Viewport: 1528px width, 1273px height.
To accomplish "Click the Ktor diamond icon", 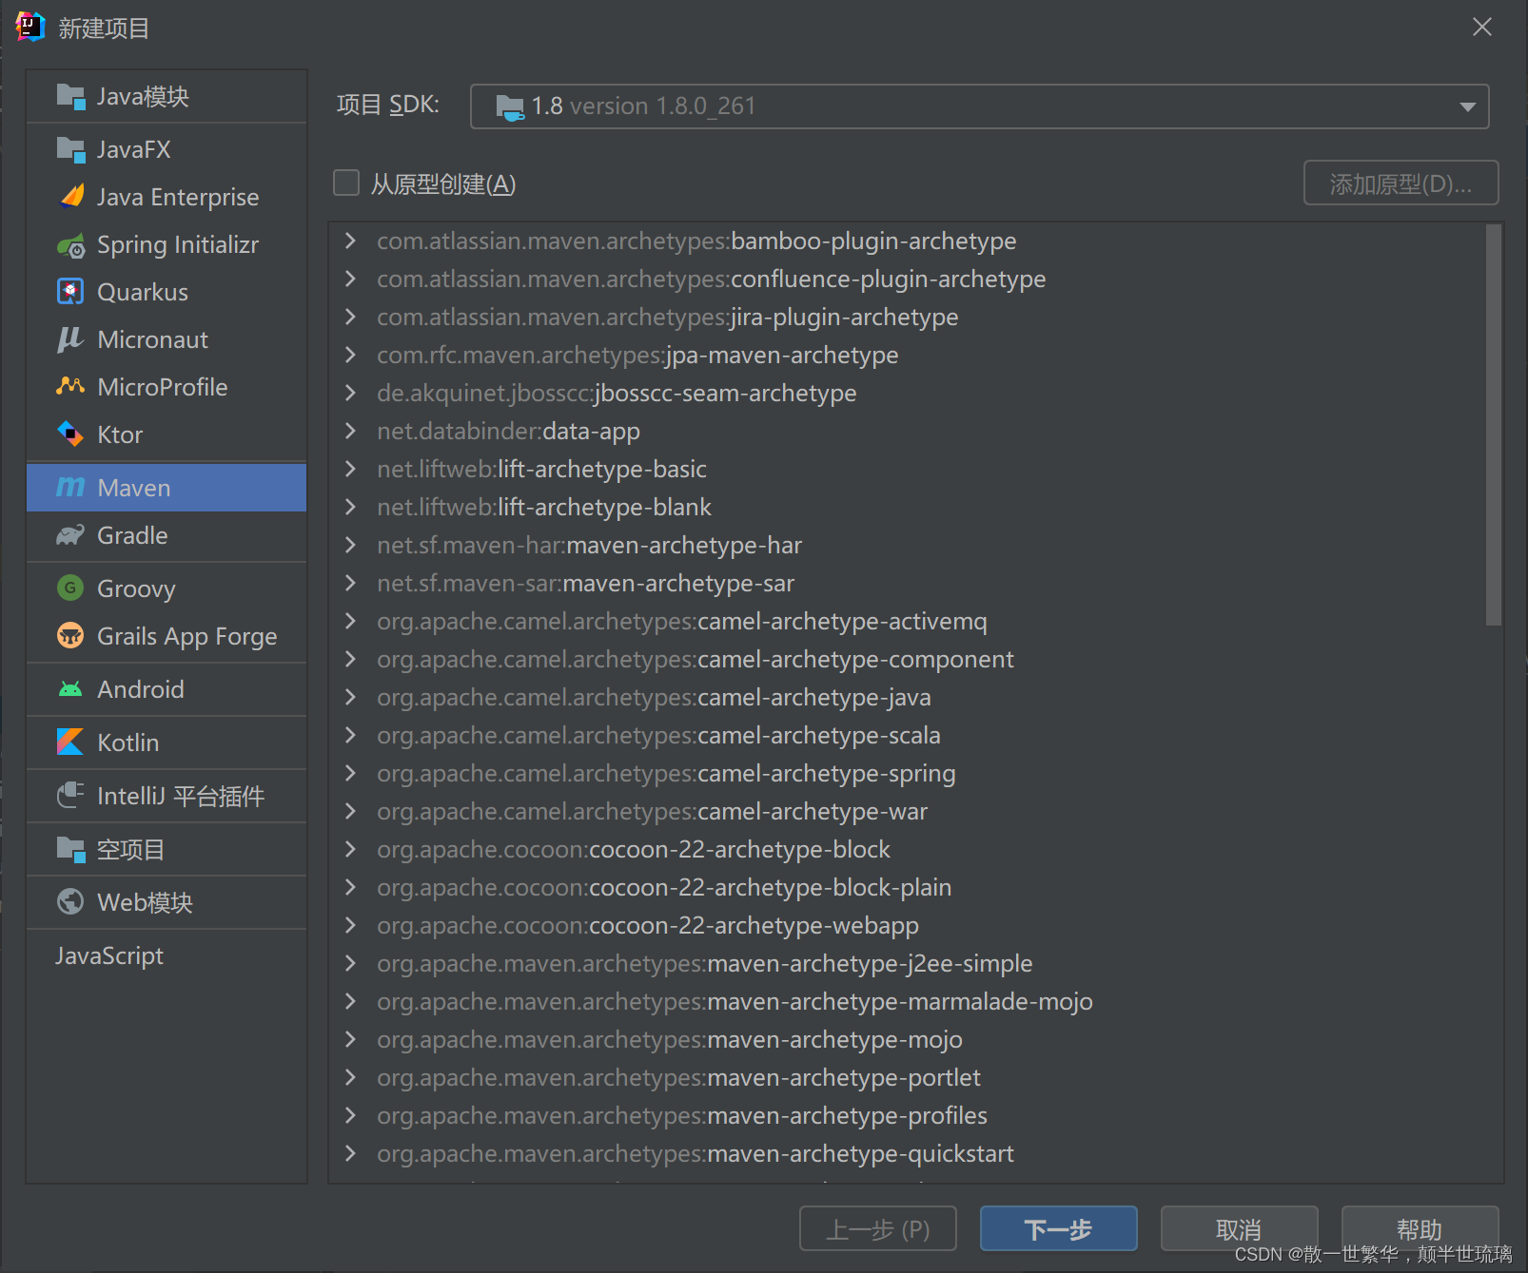I will click(70, 434).
